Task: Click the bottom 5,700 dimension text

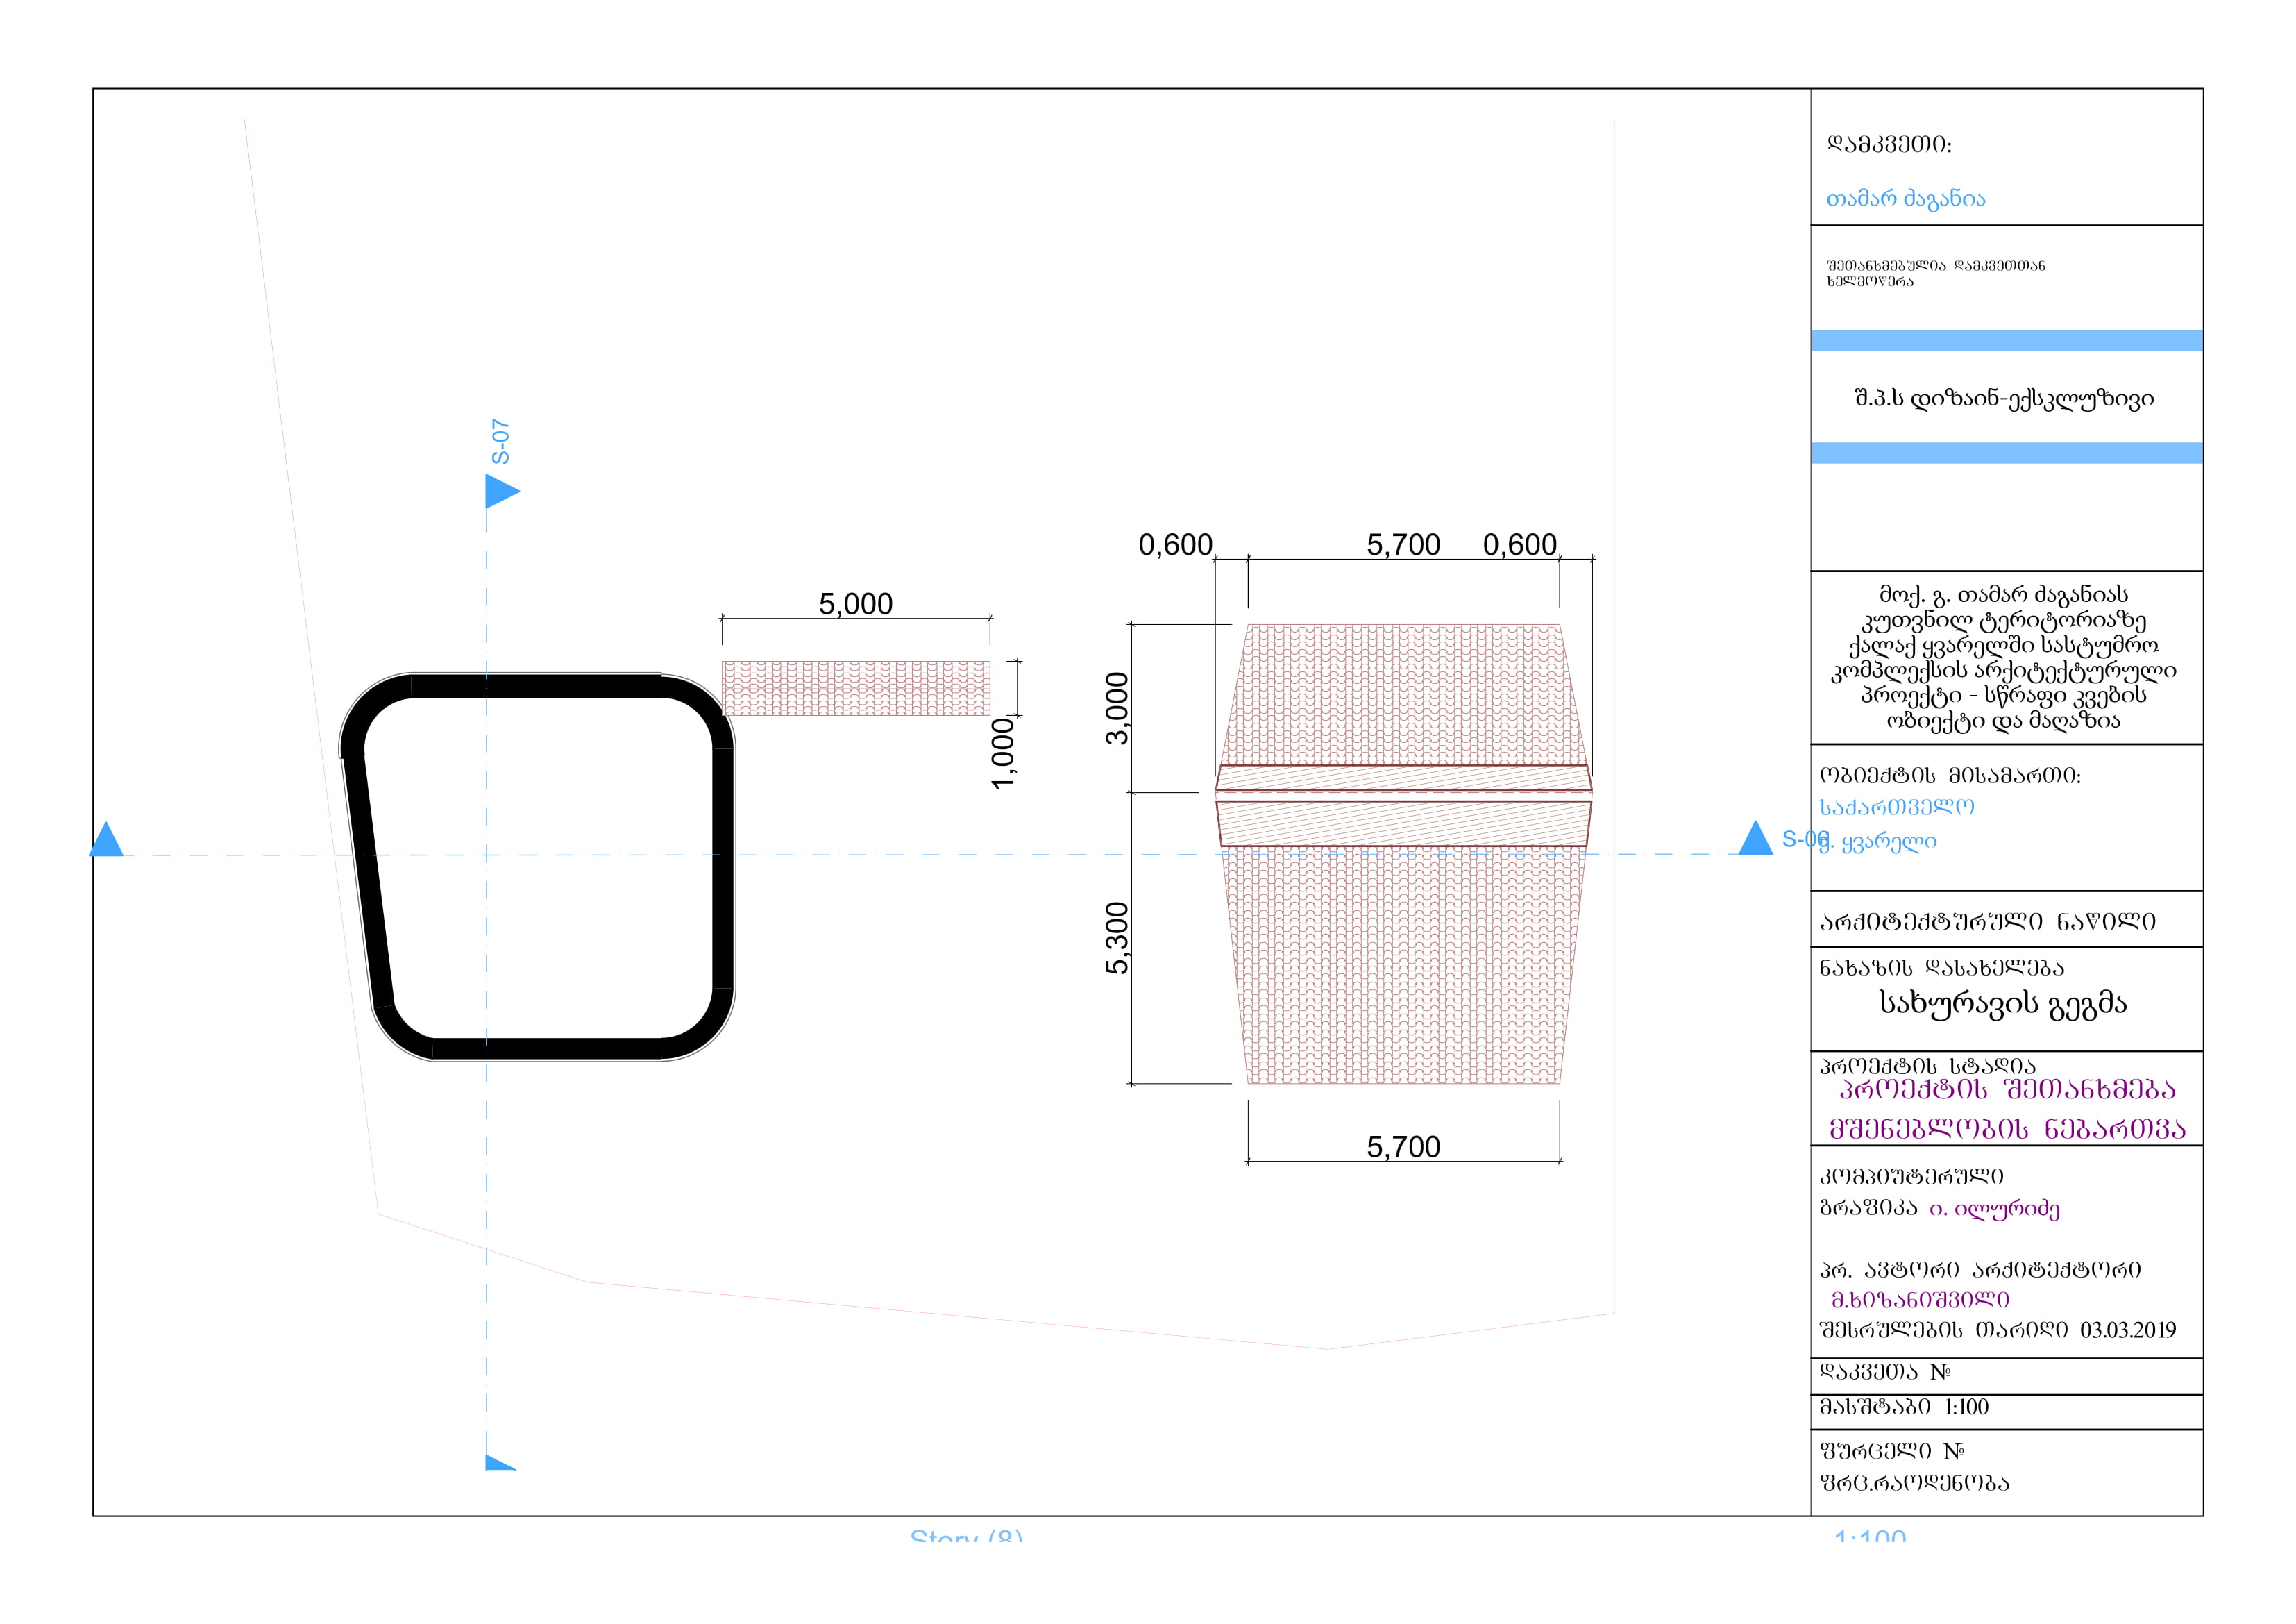Action: tap(1403, 1147)
